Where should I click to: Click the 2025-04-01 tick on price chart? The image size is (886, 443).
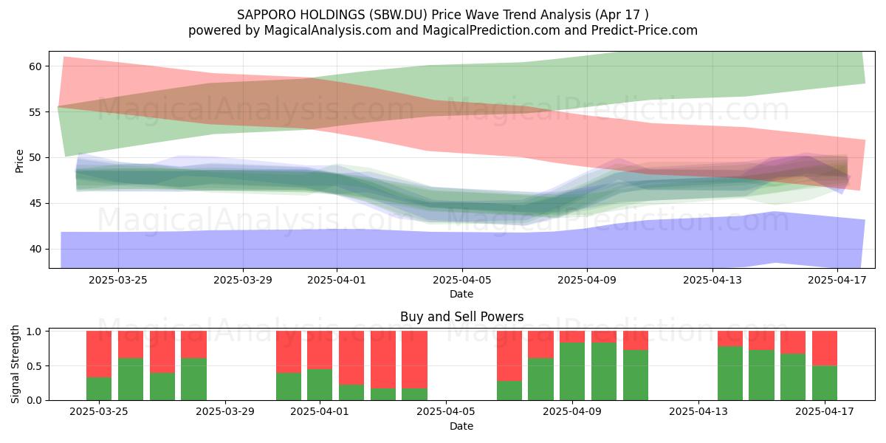tap(337, 280)
